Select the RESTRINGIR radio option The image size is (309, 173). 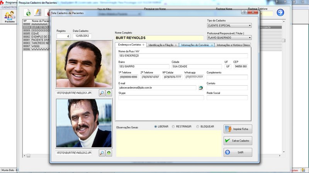click(173, 126)
